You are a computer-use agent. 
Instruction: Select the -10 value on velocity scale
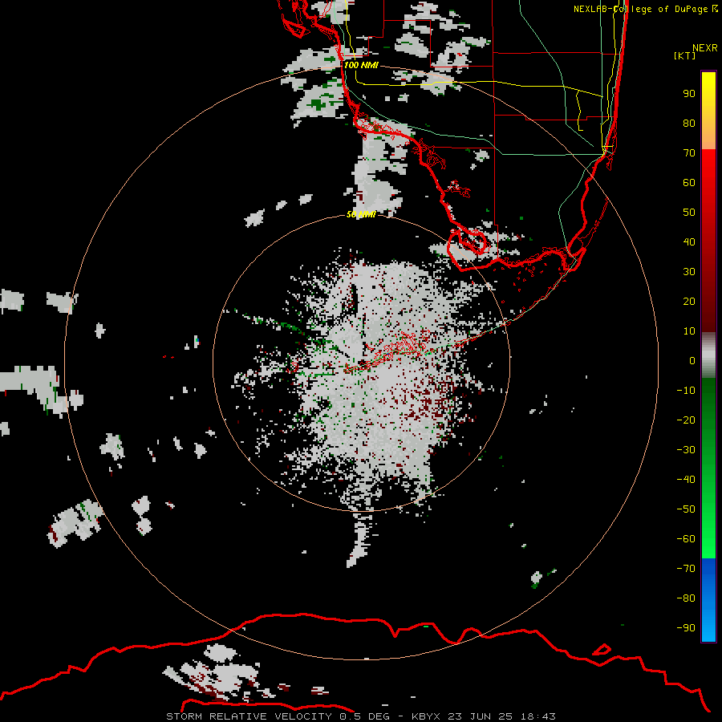pyautogui.click(x=686, y=391)
